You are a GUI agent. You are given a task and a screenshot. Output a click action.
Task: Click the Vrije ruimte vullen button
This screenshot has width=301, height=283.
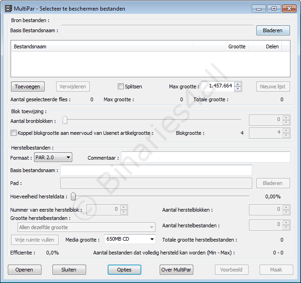(35, 240)
